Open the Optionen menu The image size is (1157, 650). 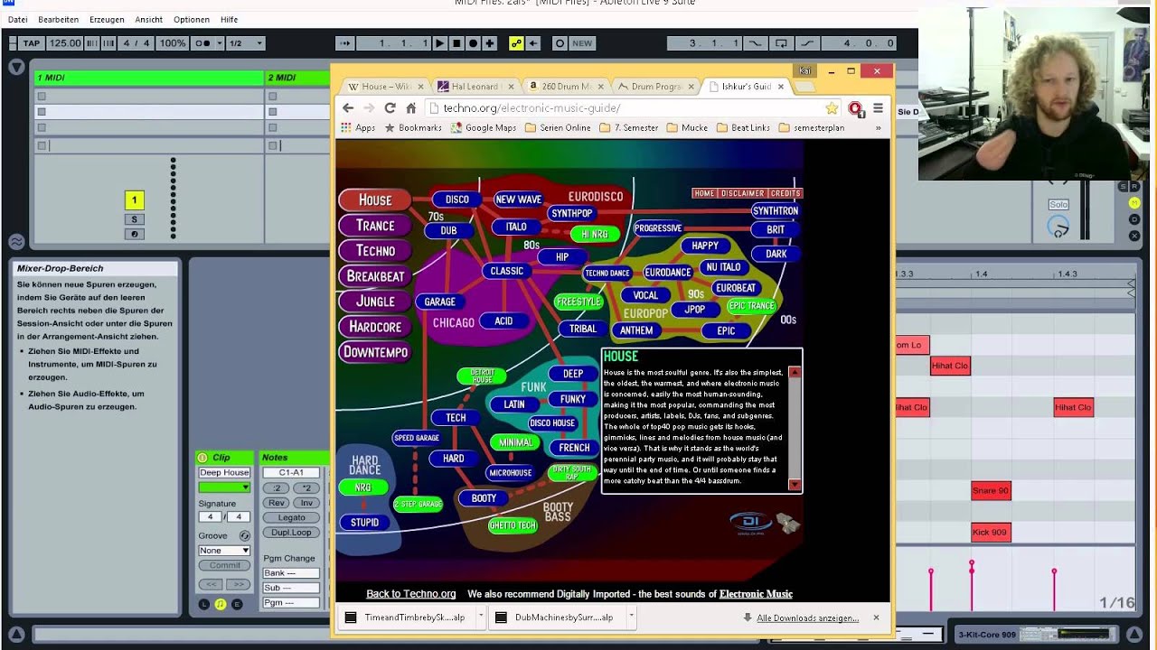[192, 19]
